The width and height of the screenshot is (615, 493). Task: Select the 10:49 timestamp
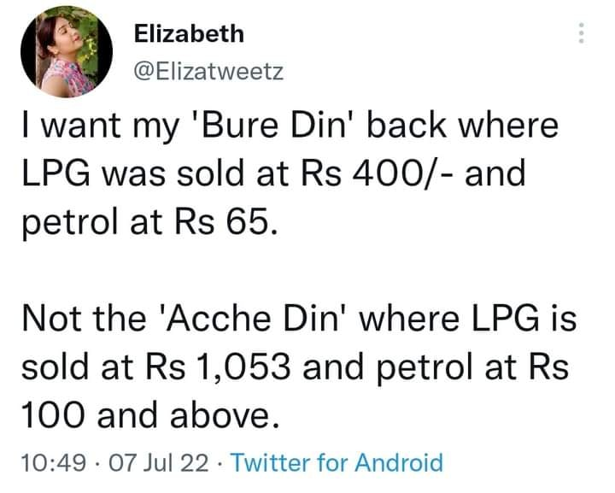(x=53, y=462)
